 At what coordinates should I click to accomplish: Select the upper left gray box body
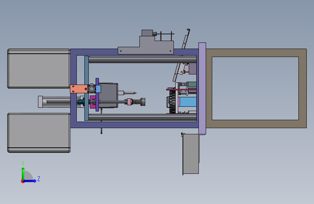pos(39,69)
